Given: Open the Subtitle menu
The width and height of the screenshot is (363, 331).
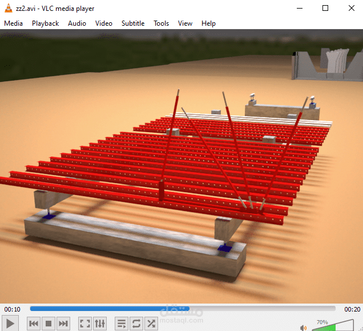Looking at the screenshot, I should tap(133, 23).
